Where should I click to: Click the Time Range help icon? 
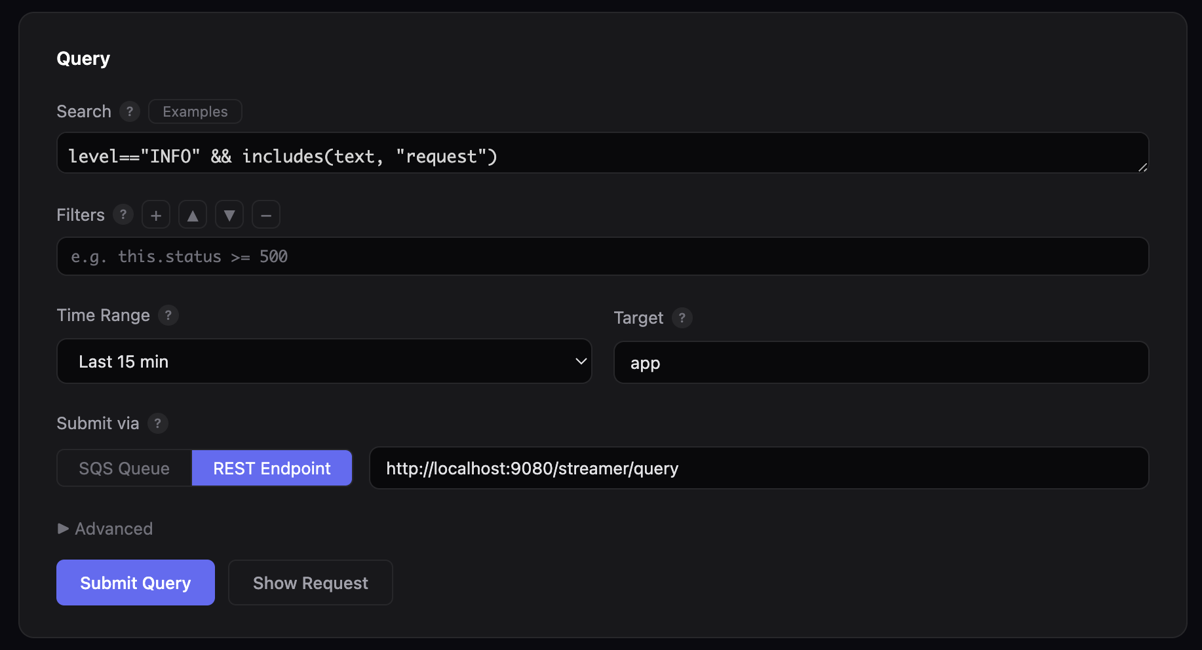coord(168,315)
